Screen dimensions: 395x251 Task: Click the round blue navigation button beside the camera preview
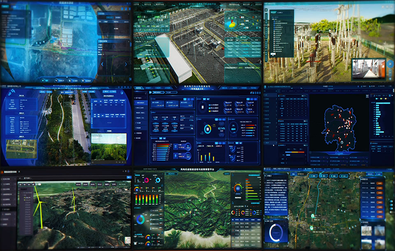click(390, 64)
